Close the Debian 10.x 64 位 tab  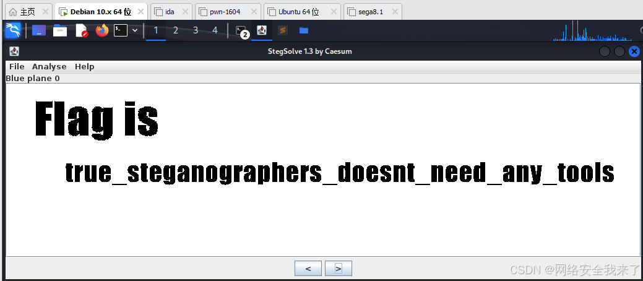[140, 12]
